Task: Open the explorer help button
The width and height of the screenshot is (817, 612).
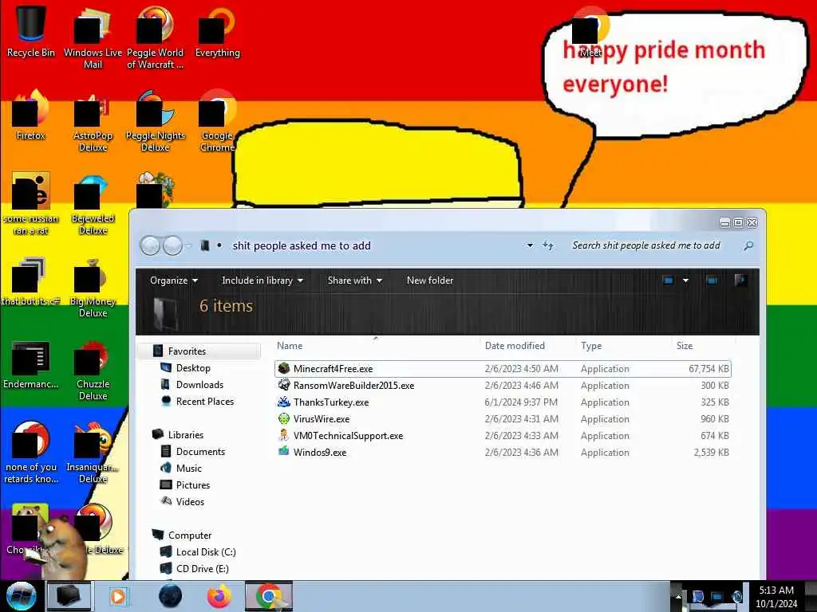Action: (x=740, y=280)
